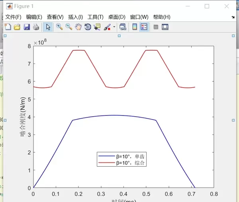Select the Zoom Out magnifier tool
The height and width of the screenshot is (202, 239).
coord(69,27)
